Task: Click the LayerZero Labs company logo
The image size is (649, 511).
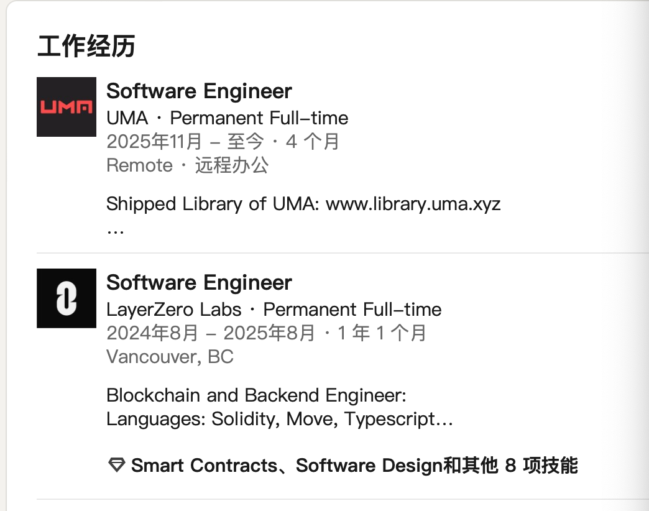Action: [x=67, y=298]
